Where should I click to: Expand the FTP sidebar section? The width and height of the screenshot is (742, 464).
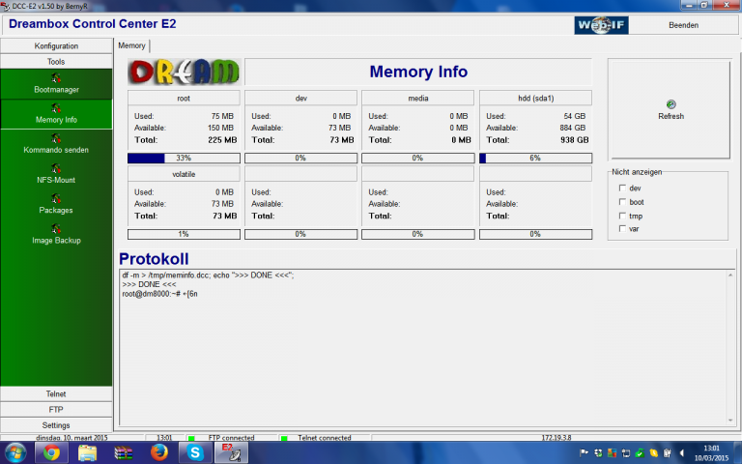56,409
